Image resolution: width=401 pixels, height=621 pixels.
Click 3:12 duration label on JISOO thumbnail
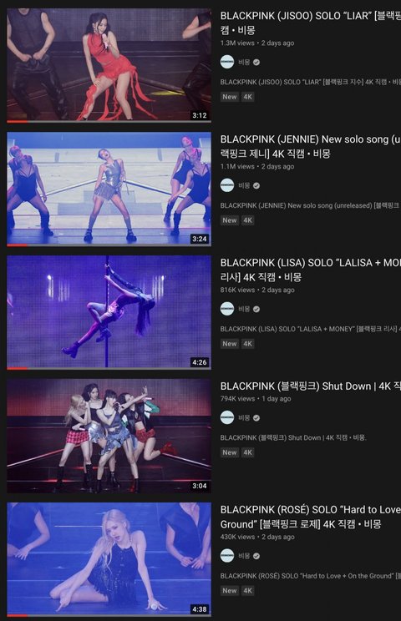200,115
